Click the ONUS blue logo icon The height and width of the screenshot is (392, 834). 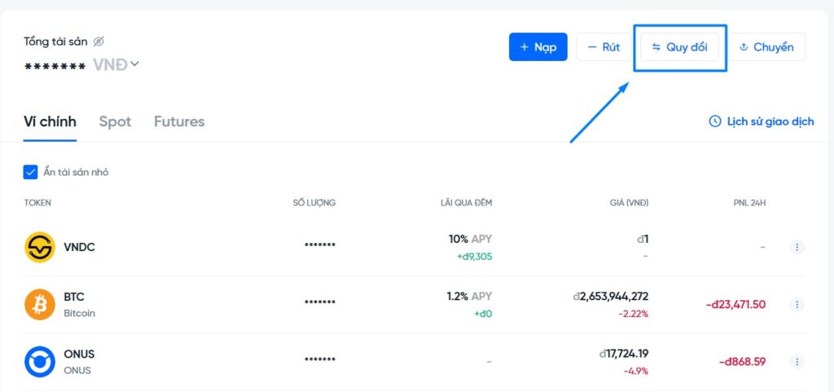[40, 362]
